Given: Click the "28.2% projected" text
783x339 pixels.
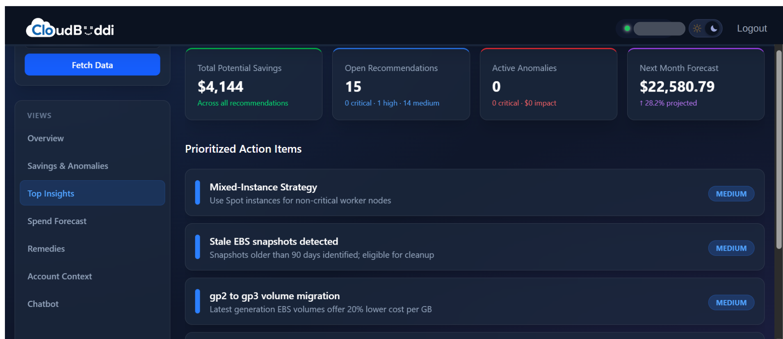Looking at the screenshot, I should coord(668,103).
